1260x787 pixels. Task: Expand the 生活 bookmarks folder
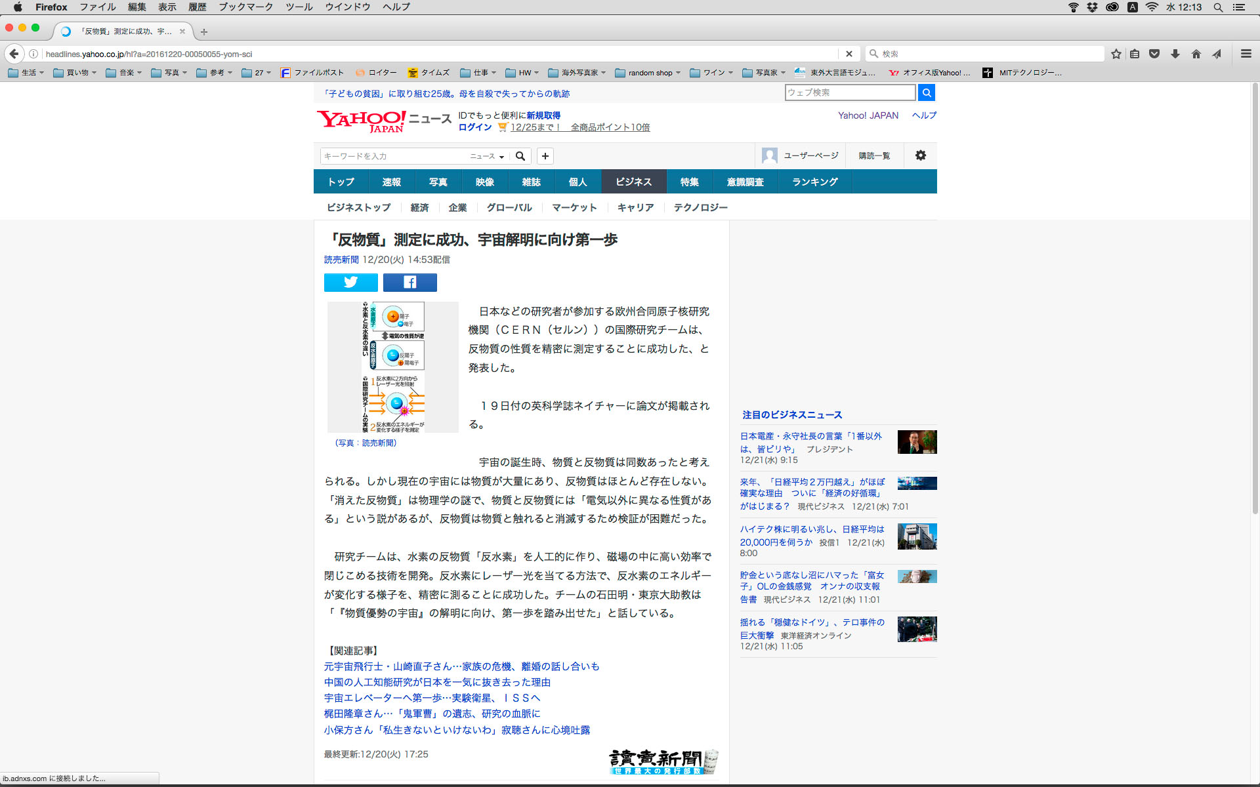(26, 73)
